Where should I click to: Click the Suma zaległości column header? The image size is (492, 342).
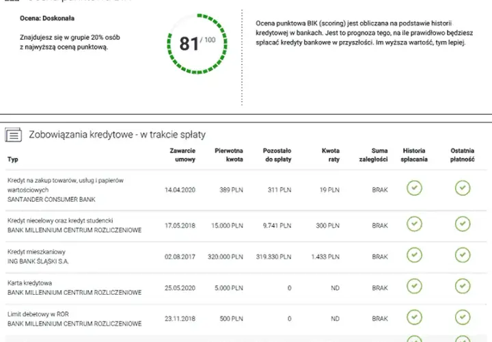(373, 155)
